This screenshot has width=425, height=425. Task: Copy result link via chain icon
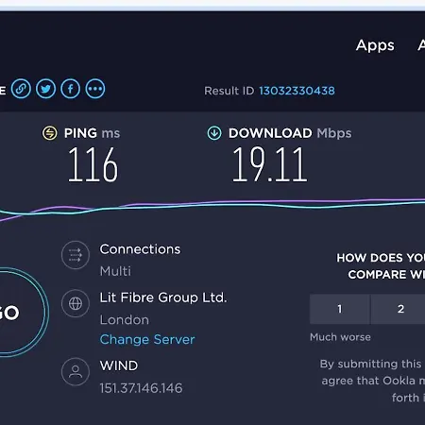[x=21, y=89]
